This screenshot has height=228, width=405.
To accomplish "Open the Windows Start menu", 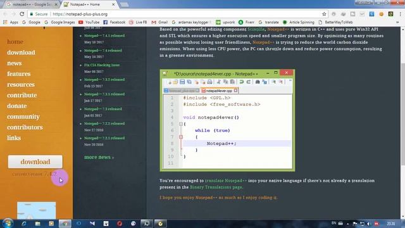I will click(x=8, y=224).
